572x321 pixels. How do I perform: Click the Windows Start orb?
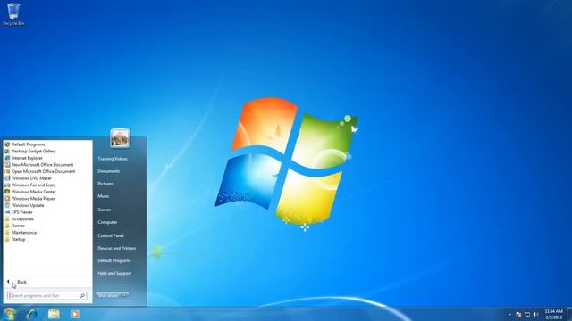pyautogui.click(x=9, y=314)
